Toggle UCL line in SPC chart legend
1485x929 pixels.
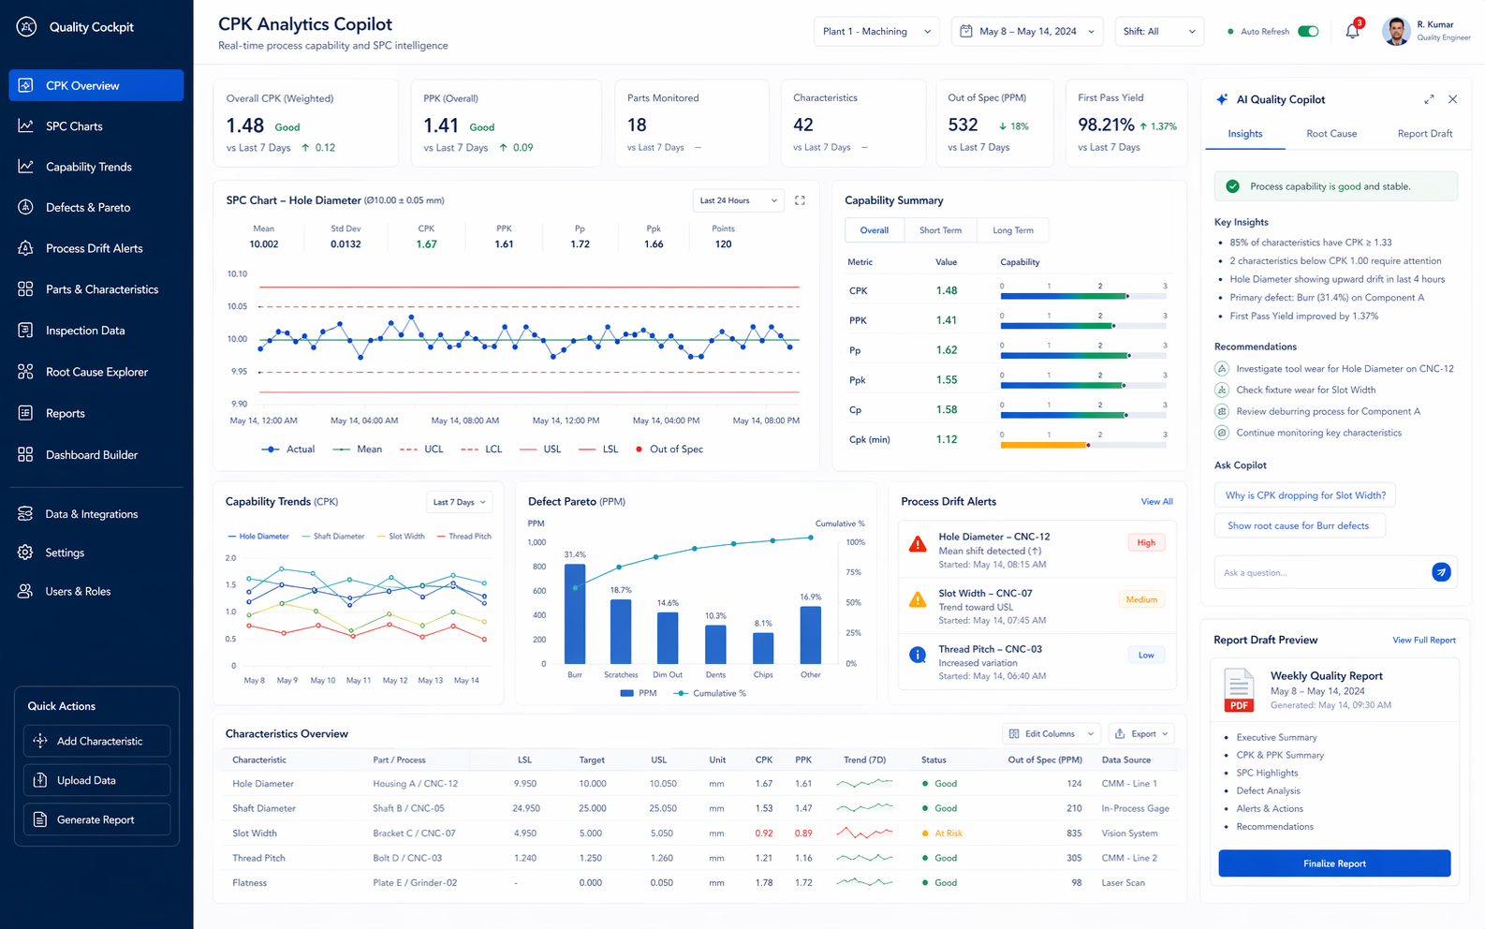pos(422,450)
